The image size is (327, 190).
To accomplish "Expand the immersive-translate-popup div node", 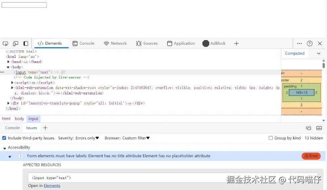I will [x=8, y=103].
